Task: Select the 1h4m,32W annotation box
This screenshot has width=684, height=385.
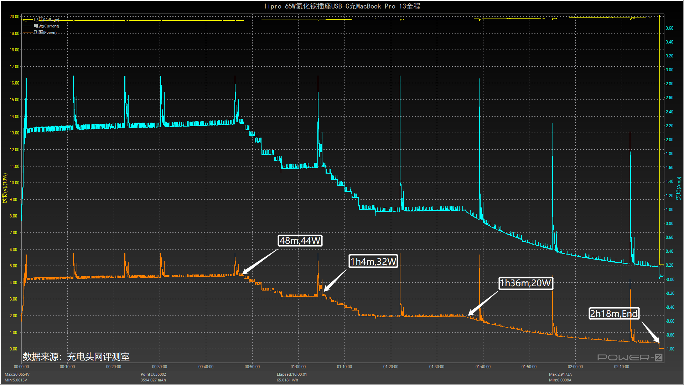Action: click(373, 262)
